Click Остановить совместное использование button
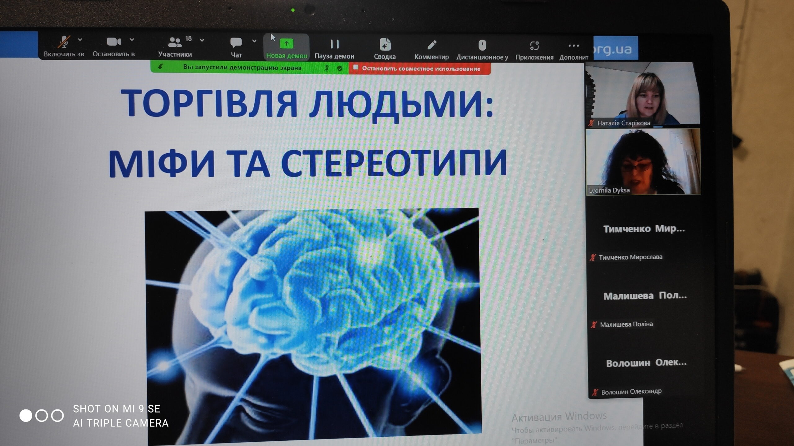This screenshot has height=446, width=794. (x=420, y=69)
